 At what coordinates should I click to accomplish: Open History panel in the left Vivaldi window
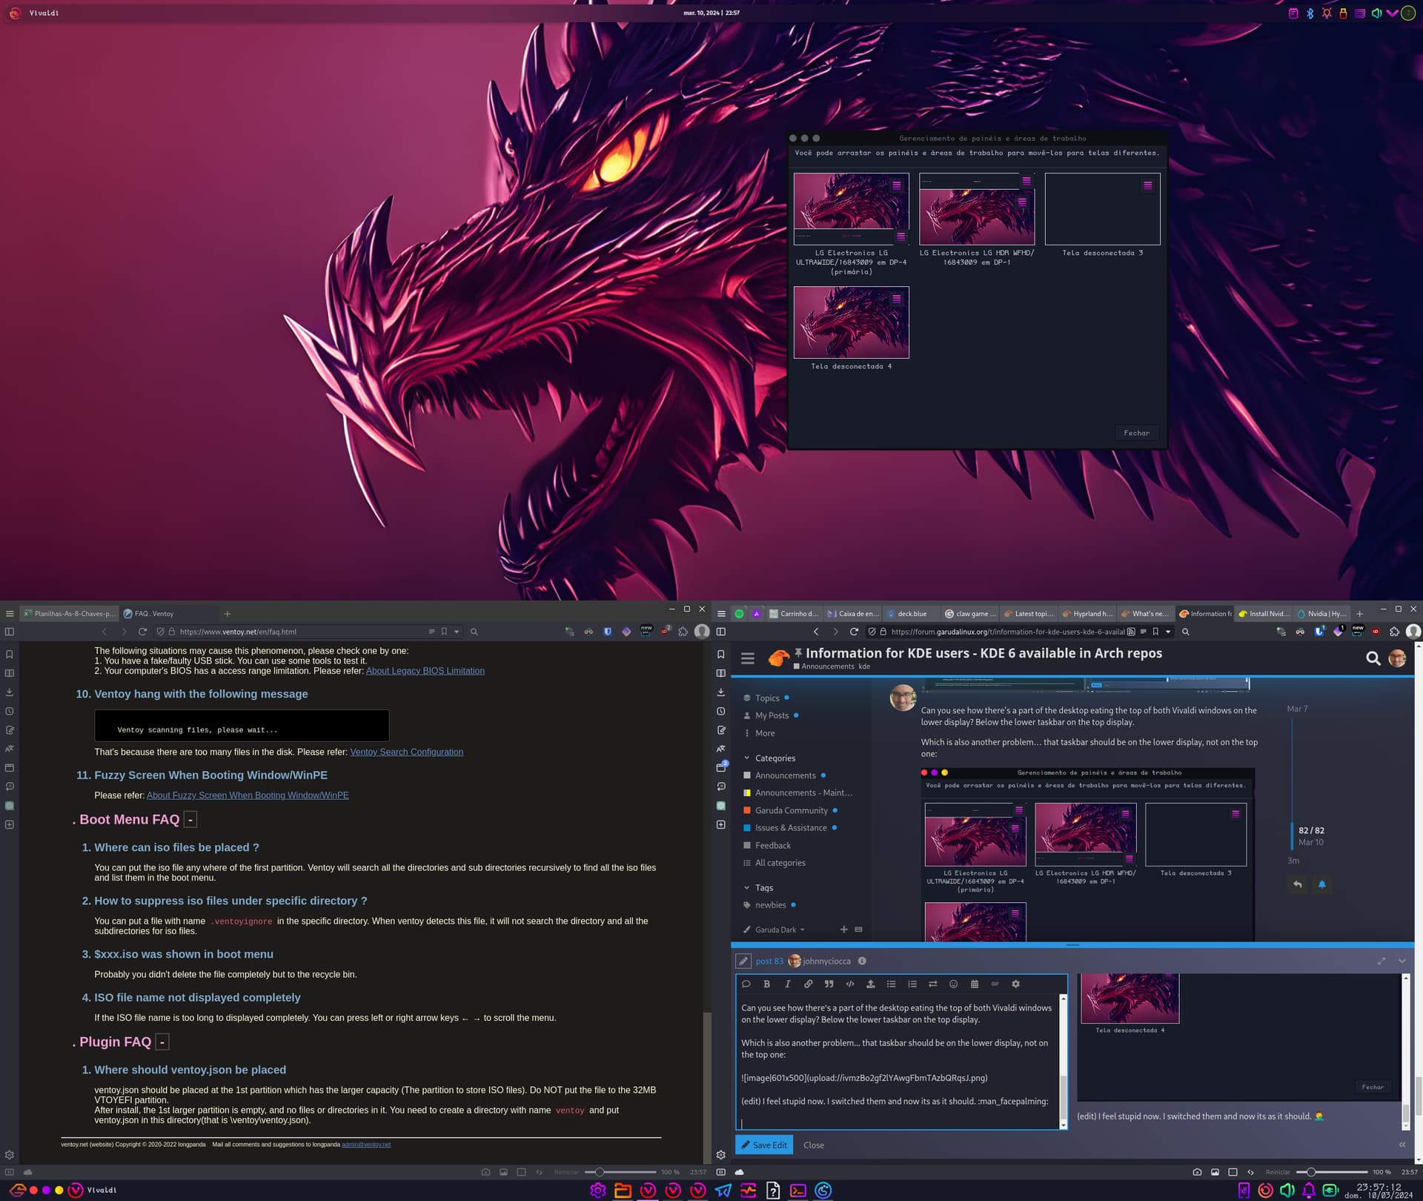click(x=10, y=711)
